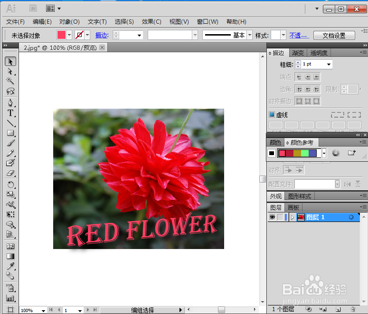
Task: Select the Mesh tool
Action: tap(10, 246)
